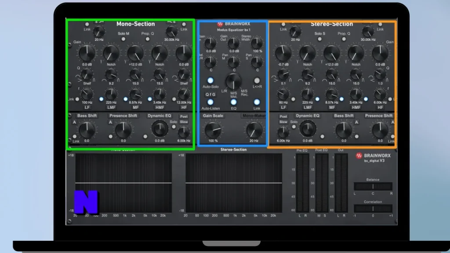
Task: Click the Stereo LF Q knob at 5.1
Action: click(283, 75)
